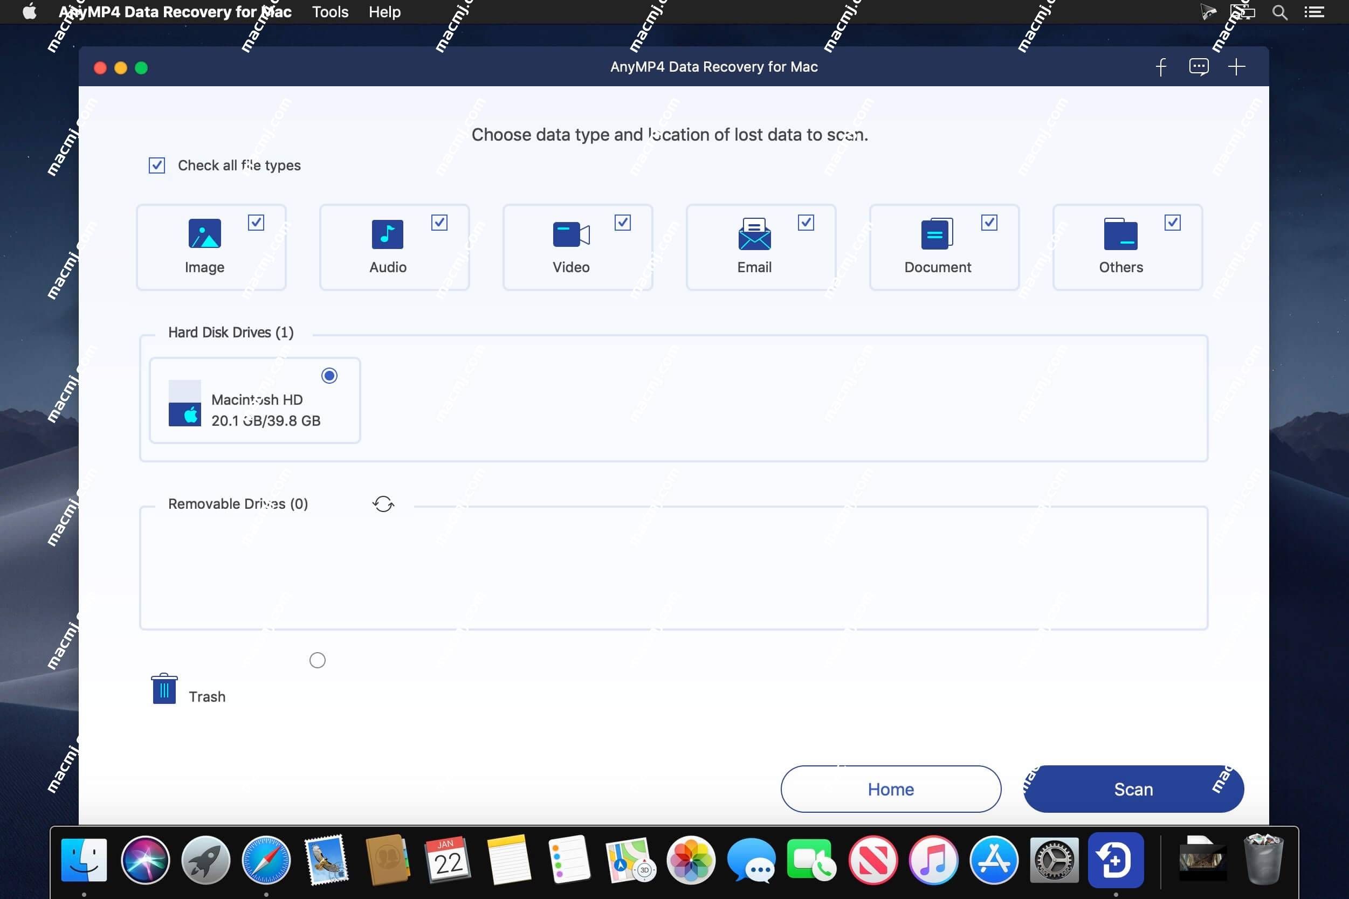Click the Home button
1349x899 pixels.
point(890,789)
